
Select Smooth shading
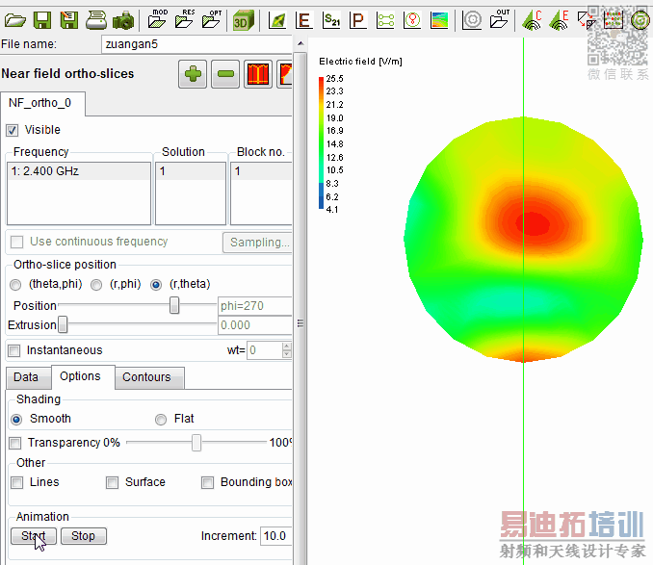[x=16, y=420]
